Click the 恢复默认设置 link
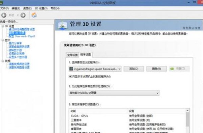203x133 pixels. coord(191,28)
